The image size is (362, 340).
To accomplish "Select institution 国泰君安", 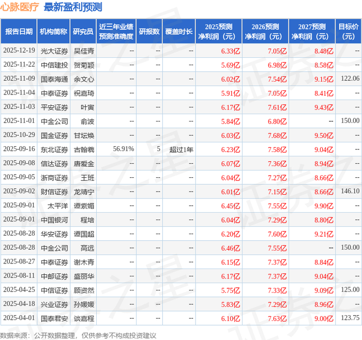I will (x=54, y=318).
